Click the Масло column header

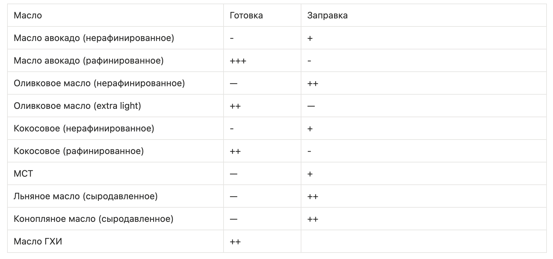[28, 16]
